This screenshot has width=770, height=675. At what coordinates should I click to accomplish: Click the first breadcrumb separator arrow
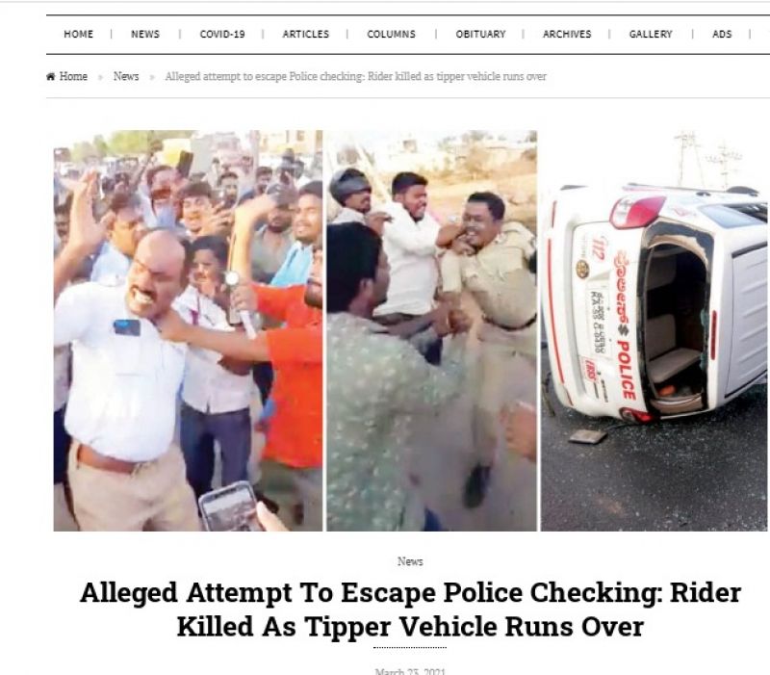100,77
